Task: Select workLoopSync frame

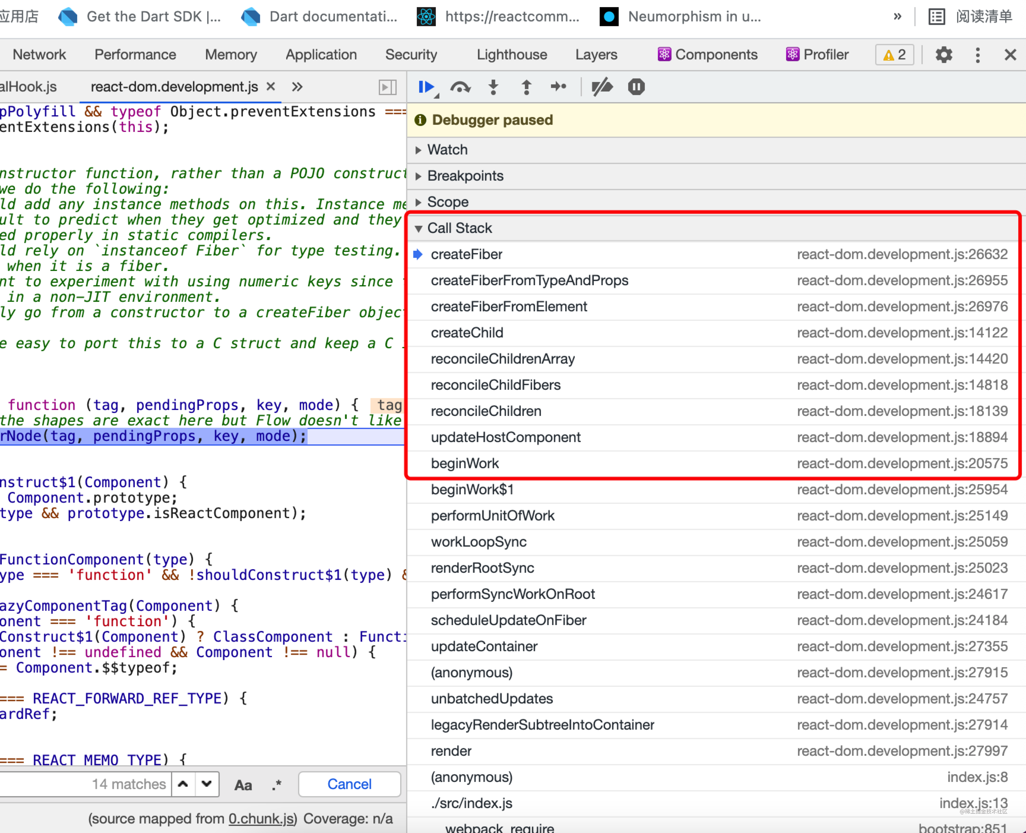Action: pos(716,542)
